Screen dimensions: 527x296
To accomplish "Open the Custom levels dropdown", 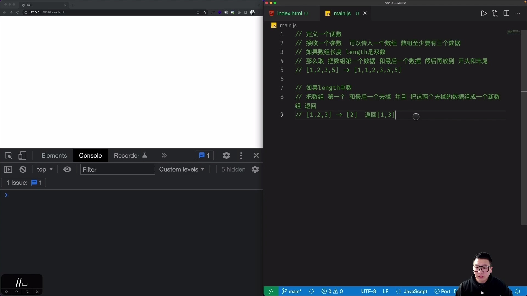I will (x=182, y=169).
